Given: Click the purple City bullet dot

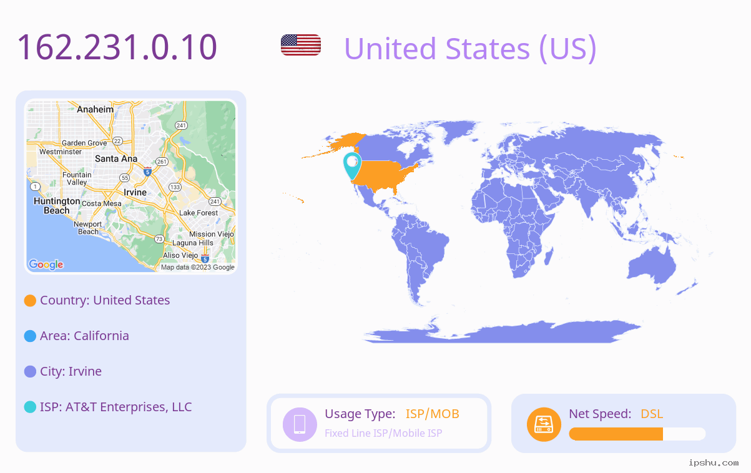Looking at the screenshot, I should [x=30, y=372].
